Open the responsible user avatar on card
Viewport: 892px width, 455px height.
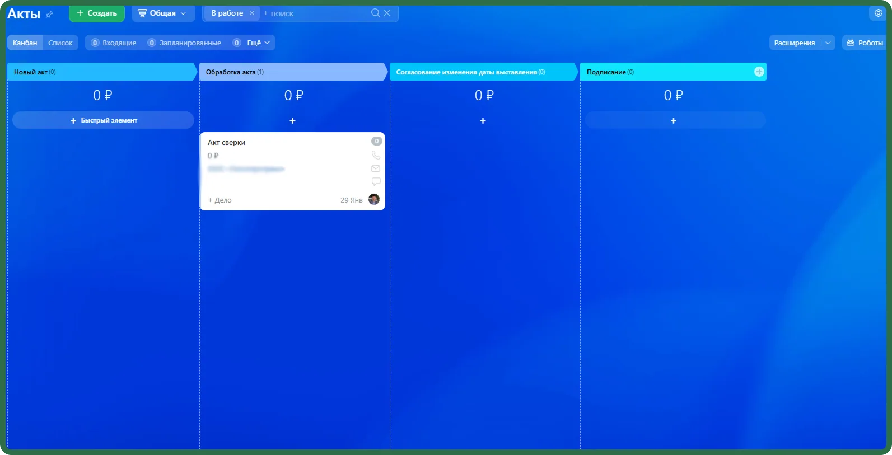(x=374, y=199)
